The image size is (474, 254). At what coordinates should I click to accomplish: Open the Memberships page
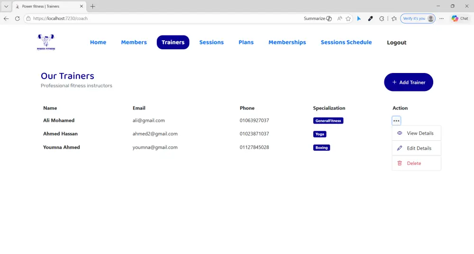287,42
